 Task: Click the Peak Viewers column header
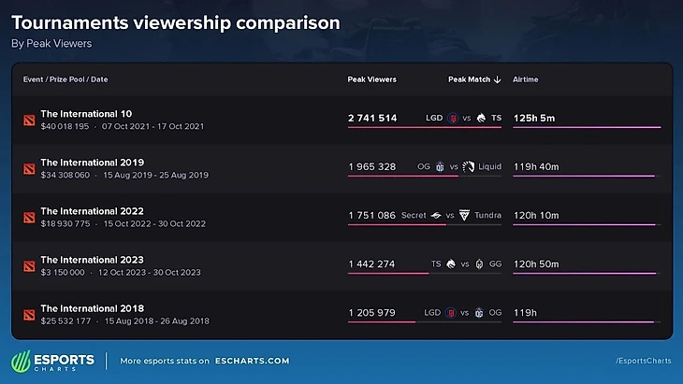(372, 79)
